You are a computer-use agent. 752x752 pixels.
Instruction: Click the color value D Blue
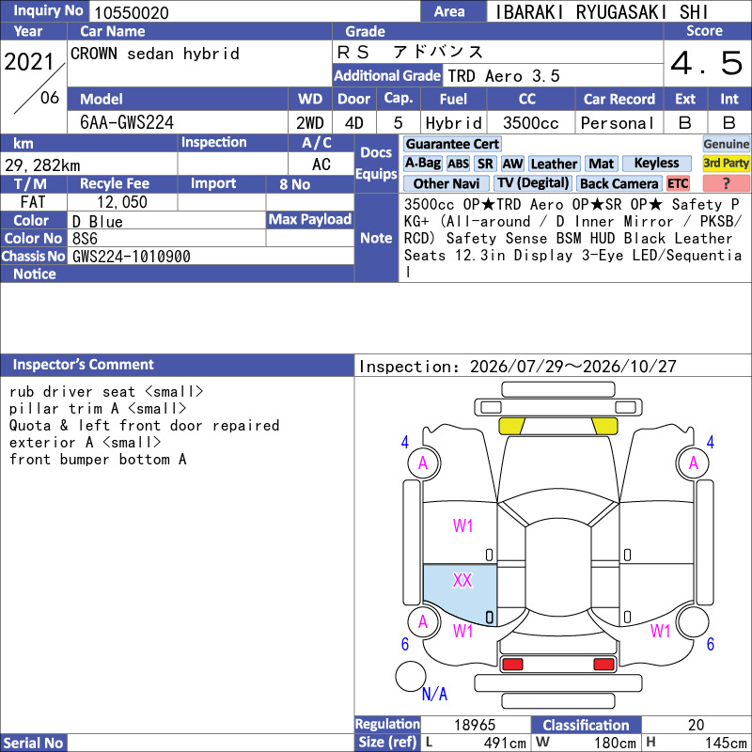[x=98, y=221]
